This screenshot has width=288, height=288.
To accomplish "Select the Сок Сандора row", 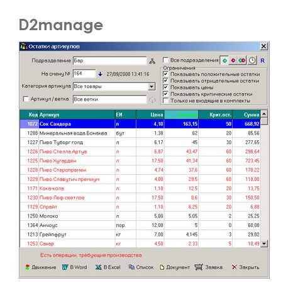I will click(x=140, y=124).
